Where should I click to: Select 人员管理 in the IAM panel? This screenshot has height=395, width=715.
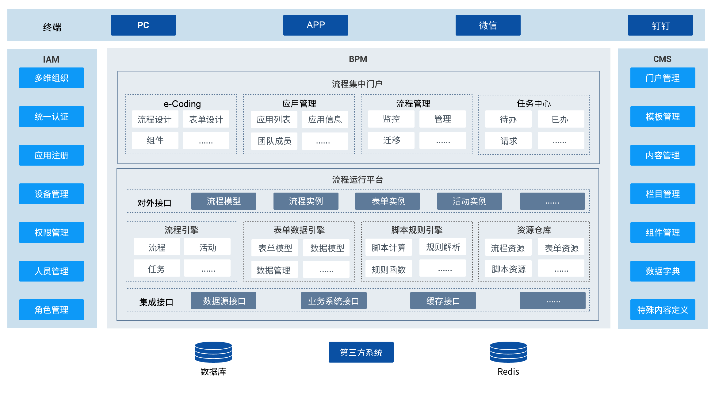point(52,271)
